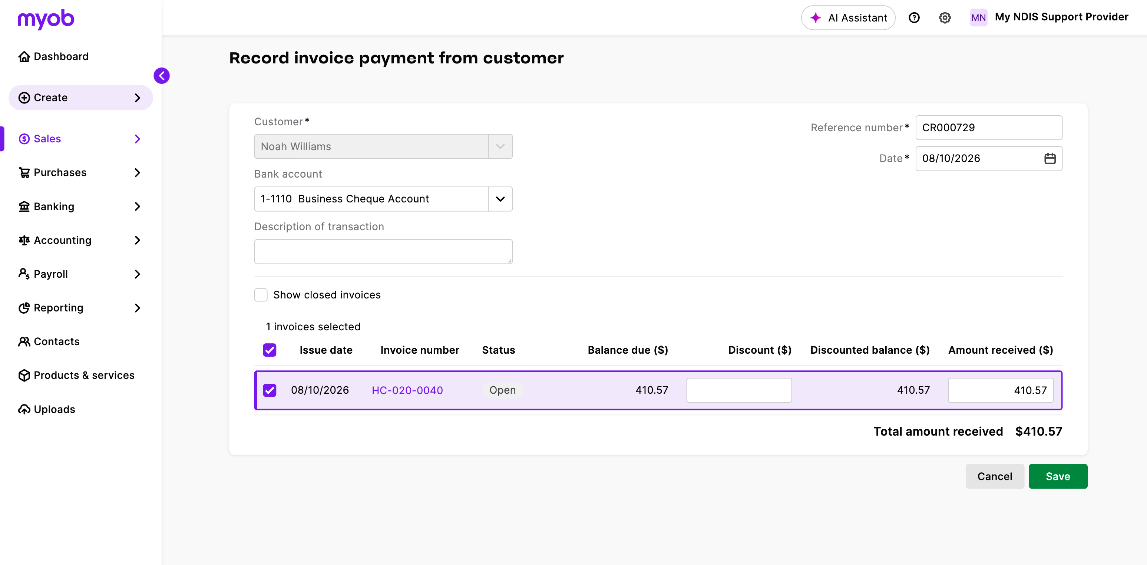This screenshot has height=565, width=1147.
Task: Click the Contacts people icon
Action: (x=24, y=341)
